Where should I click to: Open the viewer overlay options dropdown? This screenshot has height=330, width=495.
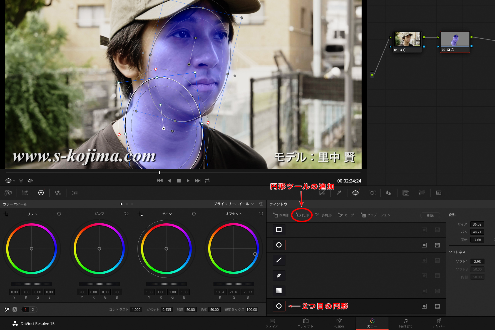tap(10, 181)
